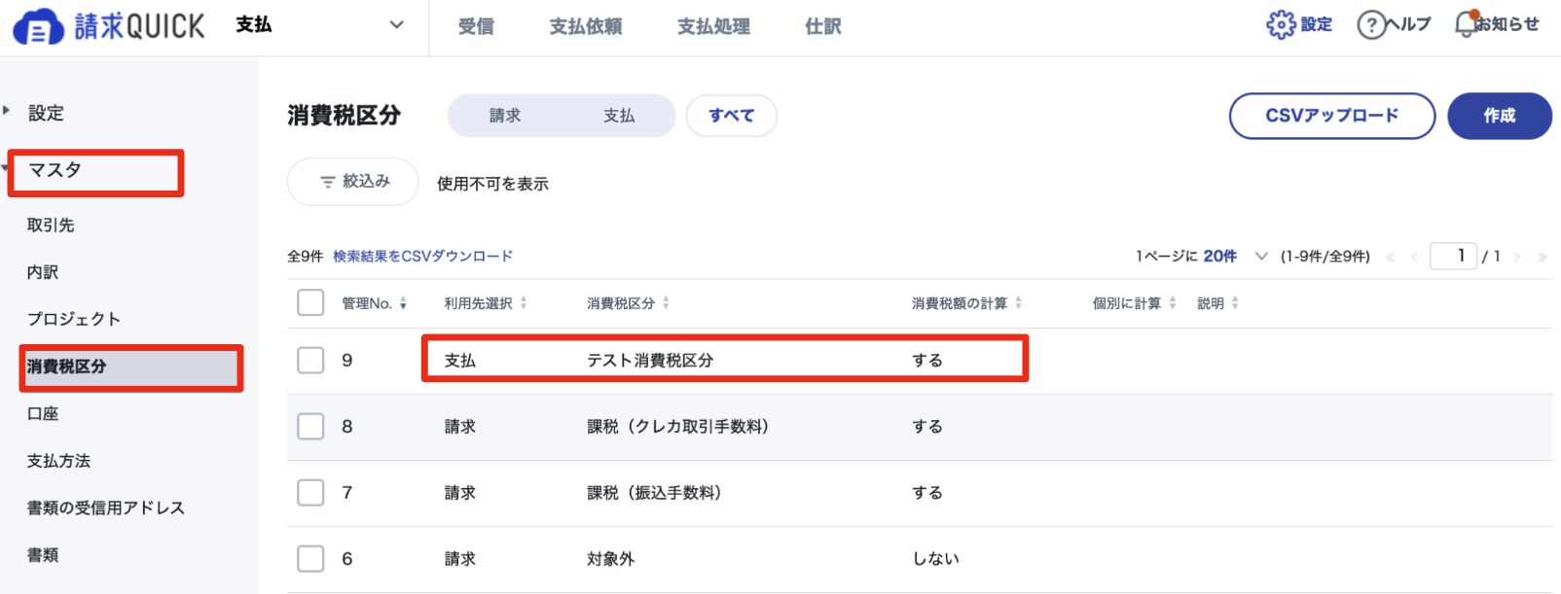
Task: Sort by 消費税区分 column arrows
Action: (x=666, y=303)
